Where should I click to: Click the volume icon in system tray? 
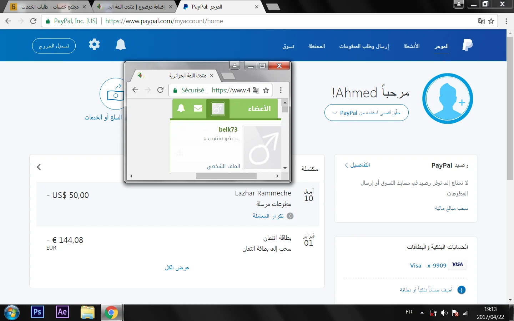point(444,313)
